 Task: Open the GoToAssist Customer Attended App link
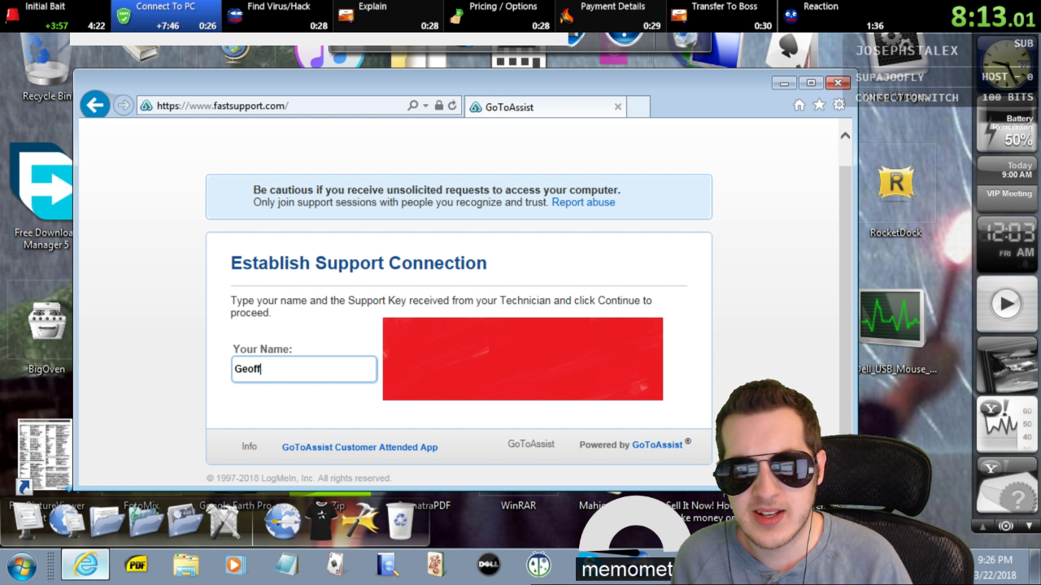359,447
